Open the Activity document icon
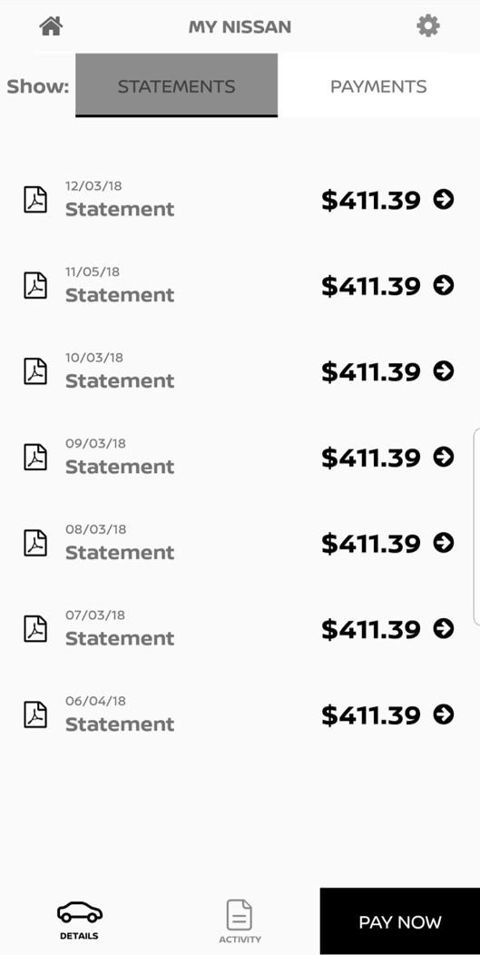The height and width of the screenshot is (955, 480). 240,915
